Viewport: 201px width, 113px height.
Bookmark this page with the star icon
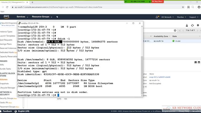(x=183, y=7)
